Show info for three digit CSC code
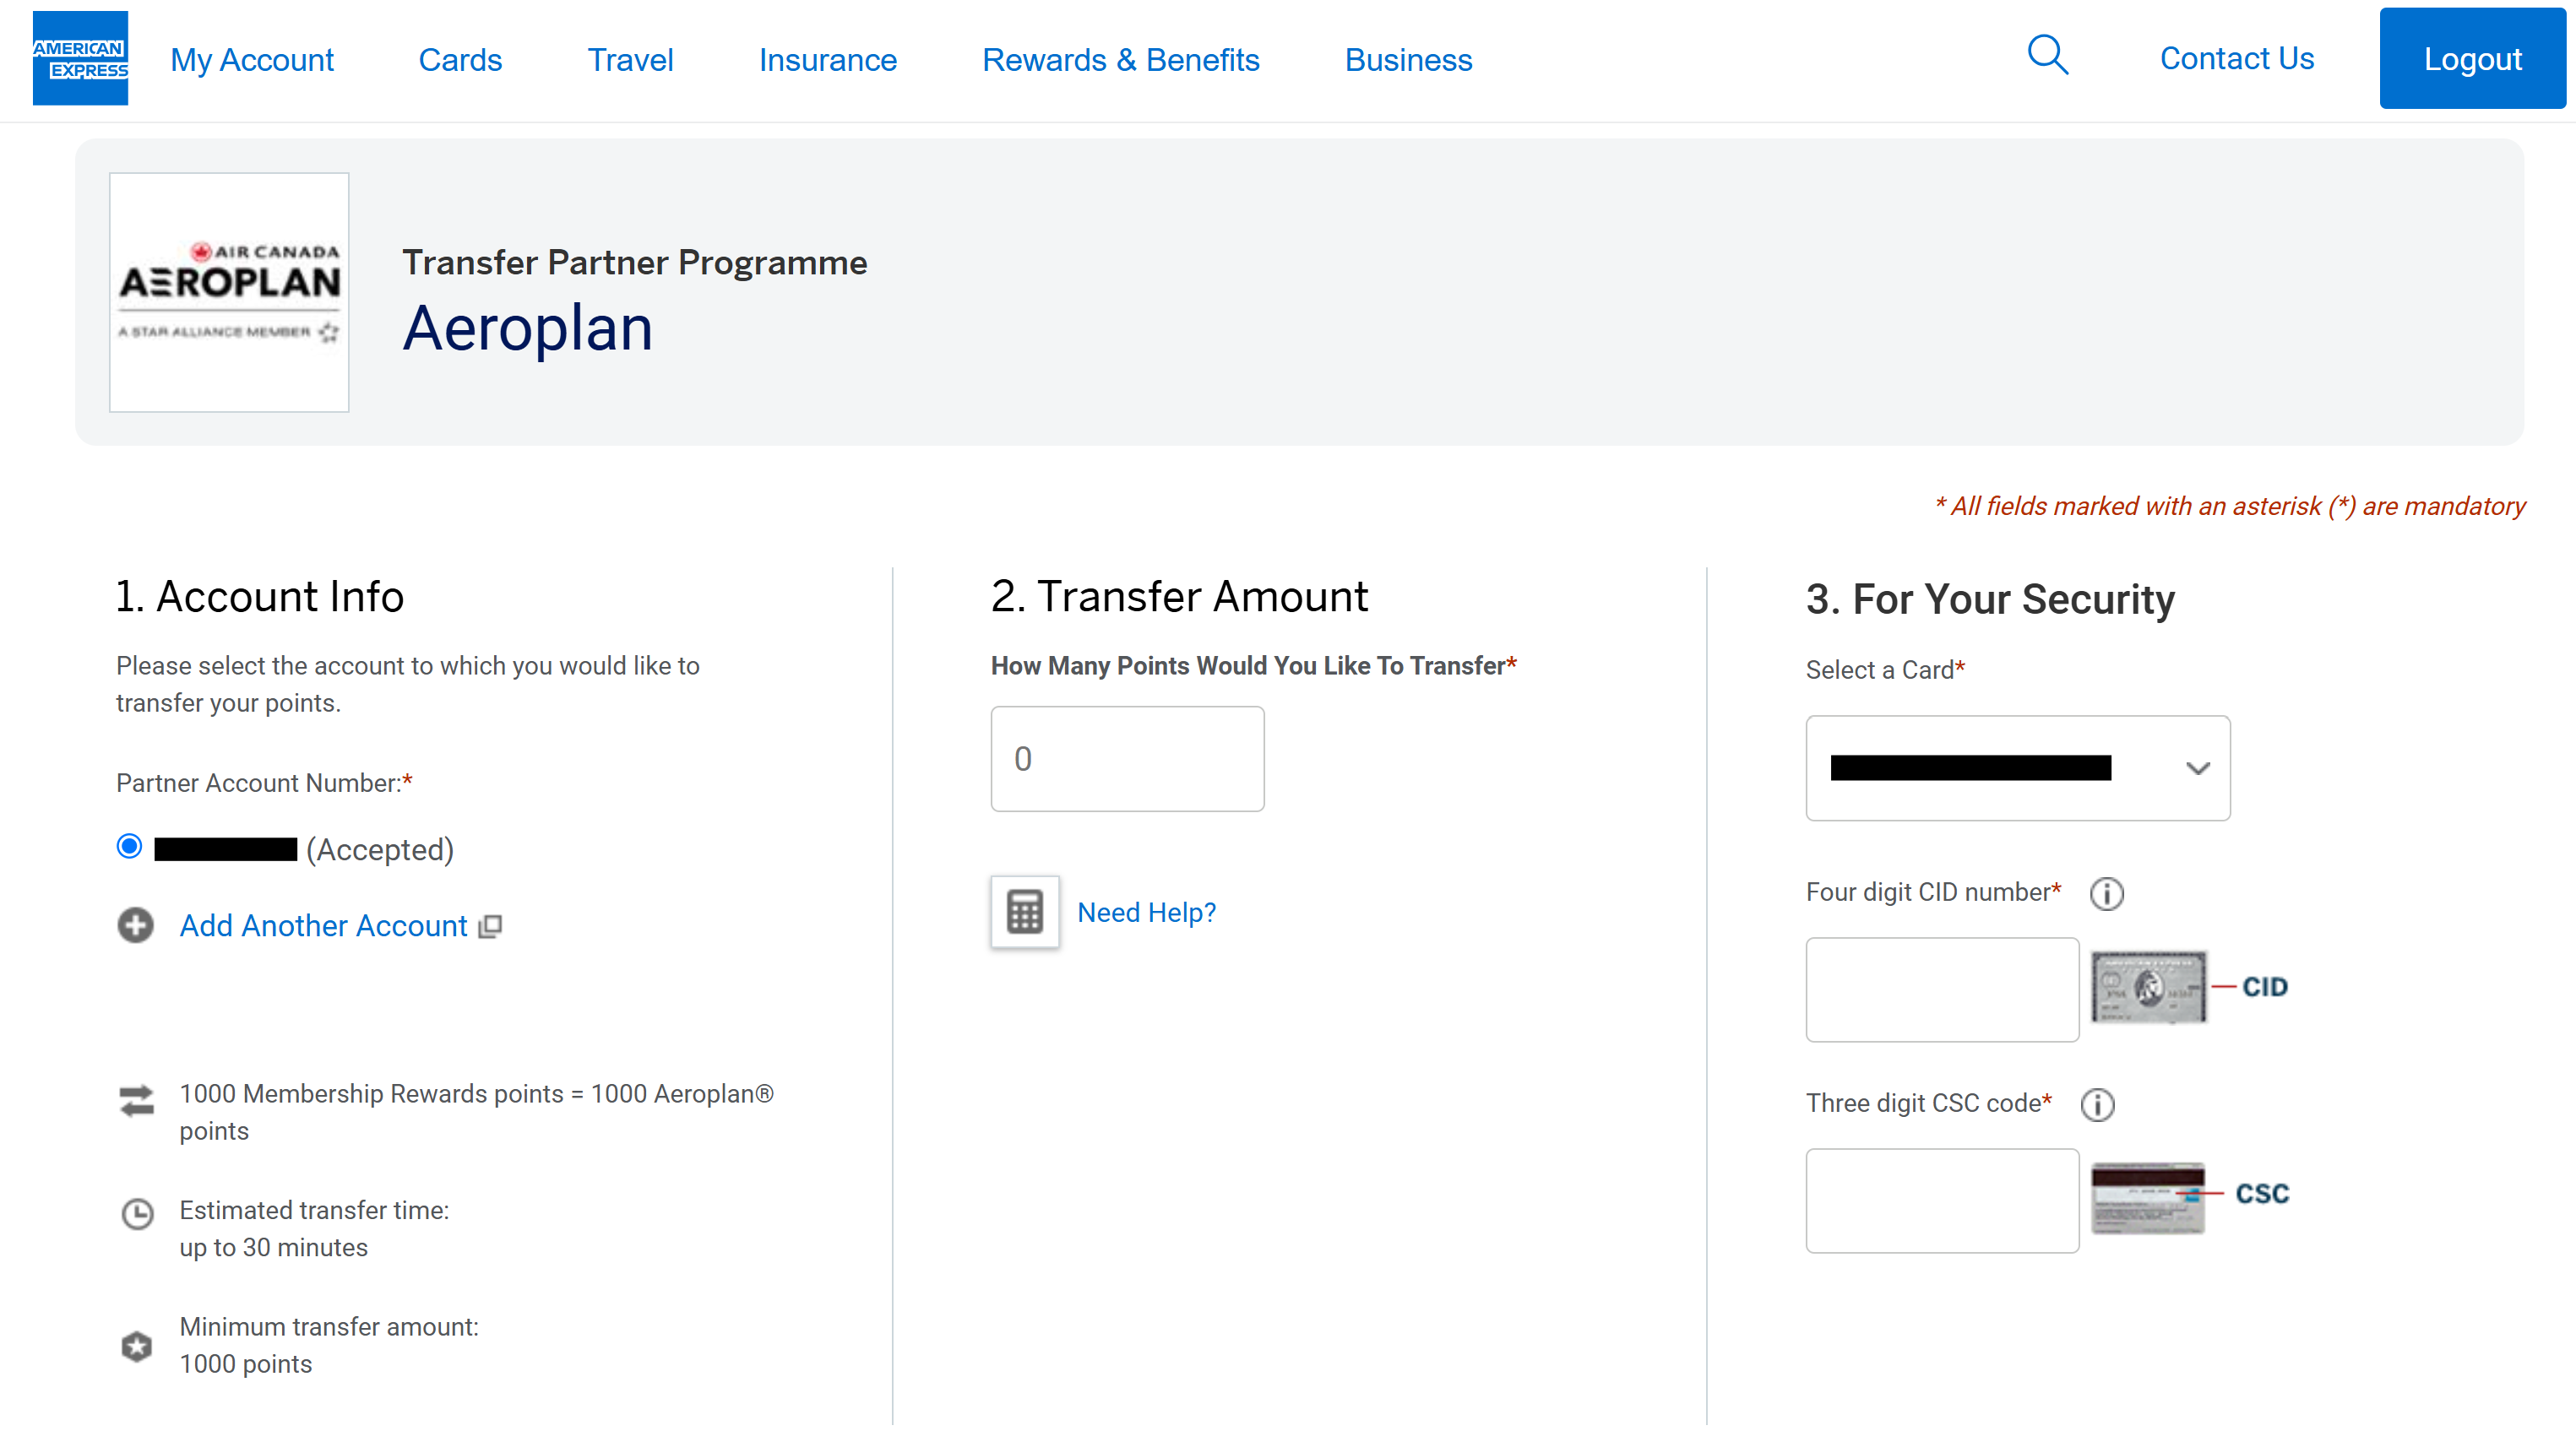2576x1431 pixels. [x=2097, y=1104]
